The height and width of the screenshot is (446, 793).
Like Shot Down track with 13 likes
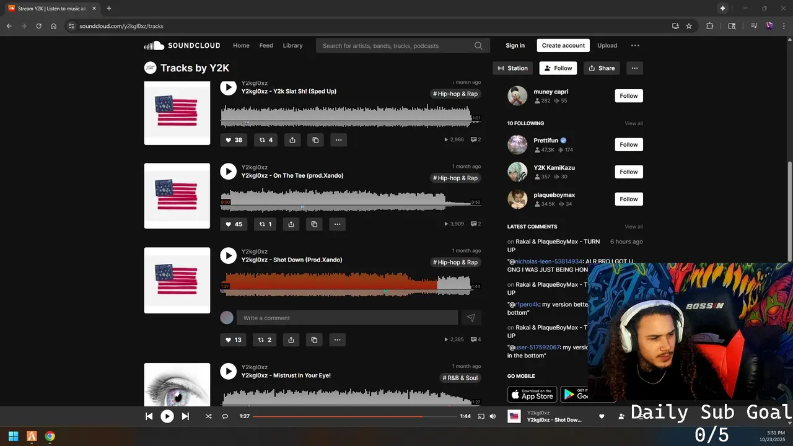click(x=234, y=339)
